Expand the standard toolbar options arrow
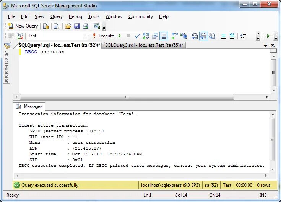This screenshot has width=281, height=202. [104, 28]
